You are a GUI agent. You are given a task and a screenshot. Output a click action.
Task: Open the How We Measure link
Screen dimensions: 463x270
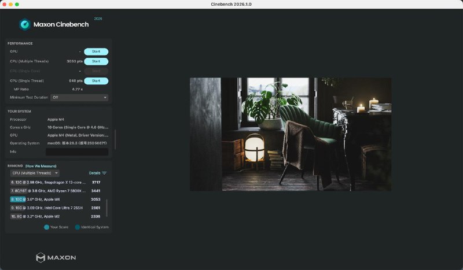tap(41, 166)
